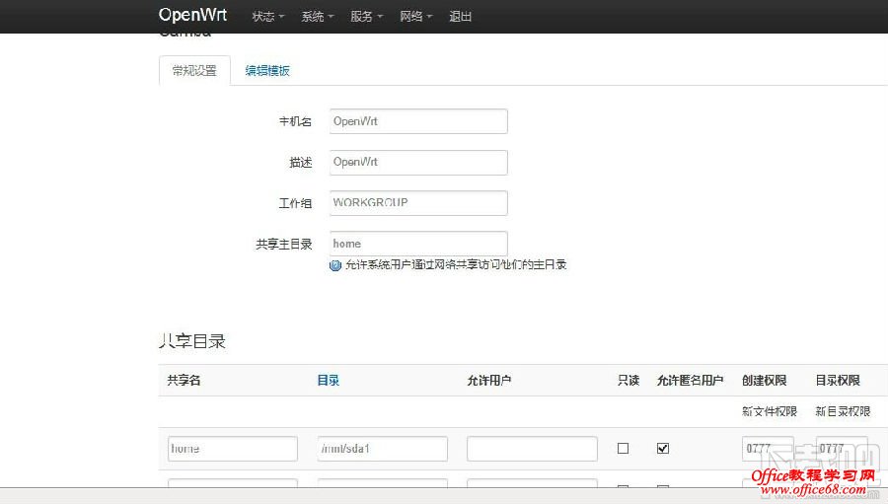Select the 常规设置 tab

pyautogui.click(x=194, y=71)
